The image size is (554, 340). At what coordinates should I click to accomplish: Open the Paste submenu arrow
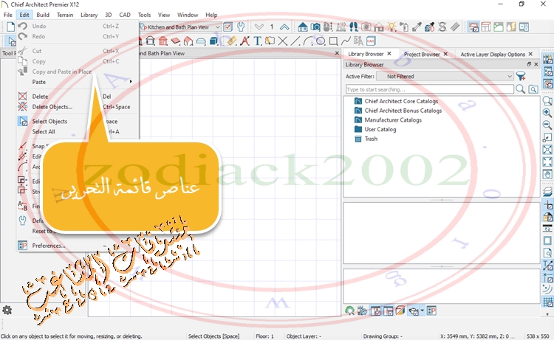click(131, 81)
